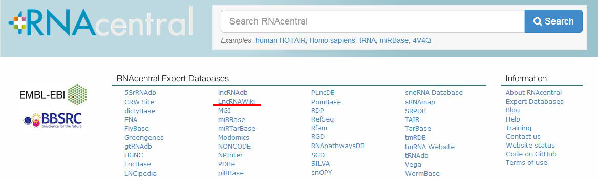The image size is (598, 193).
Task: Go to Vega database
Action: click(x=413, y=165)
